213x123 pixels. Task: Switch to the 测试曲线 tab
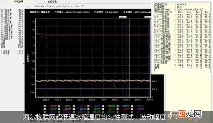19,1
